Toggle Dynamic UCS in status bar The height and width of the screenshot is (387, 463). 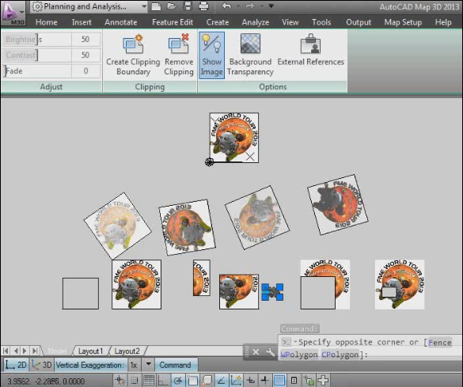click(236, 381)
